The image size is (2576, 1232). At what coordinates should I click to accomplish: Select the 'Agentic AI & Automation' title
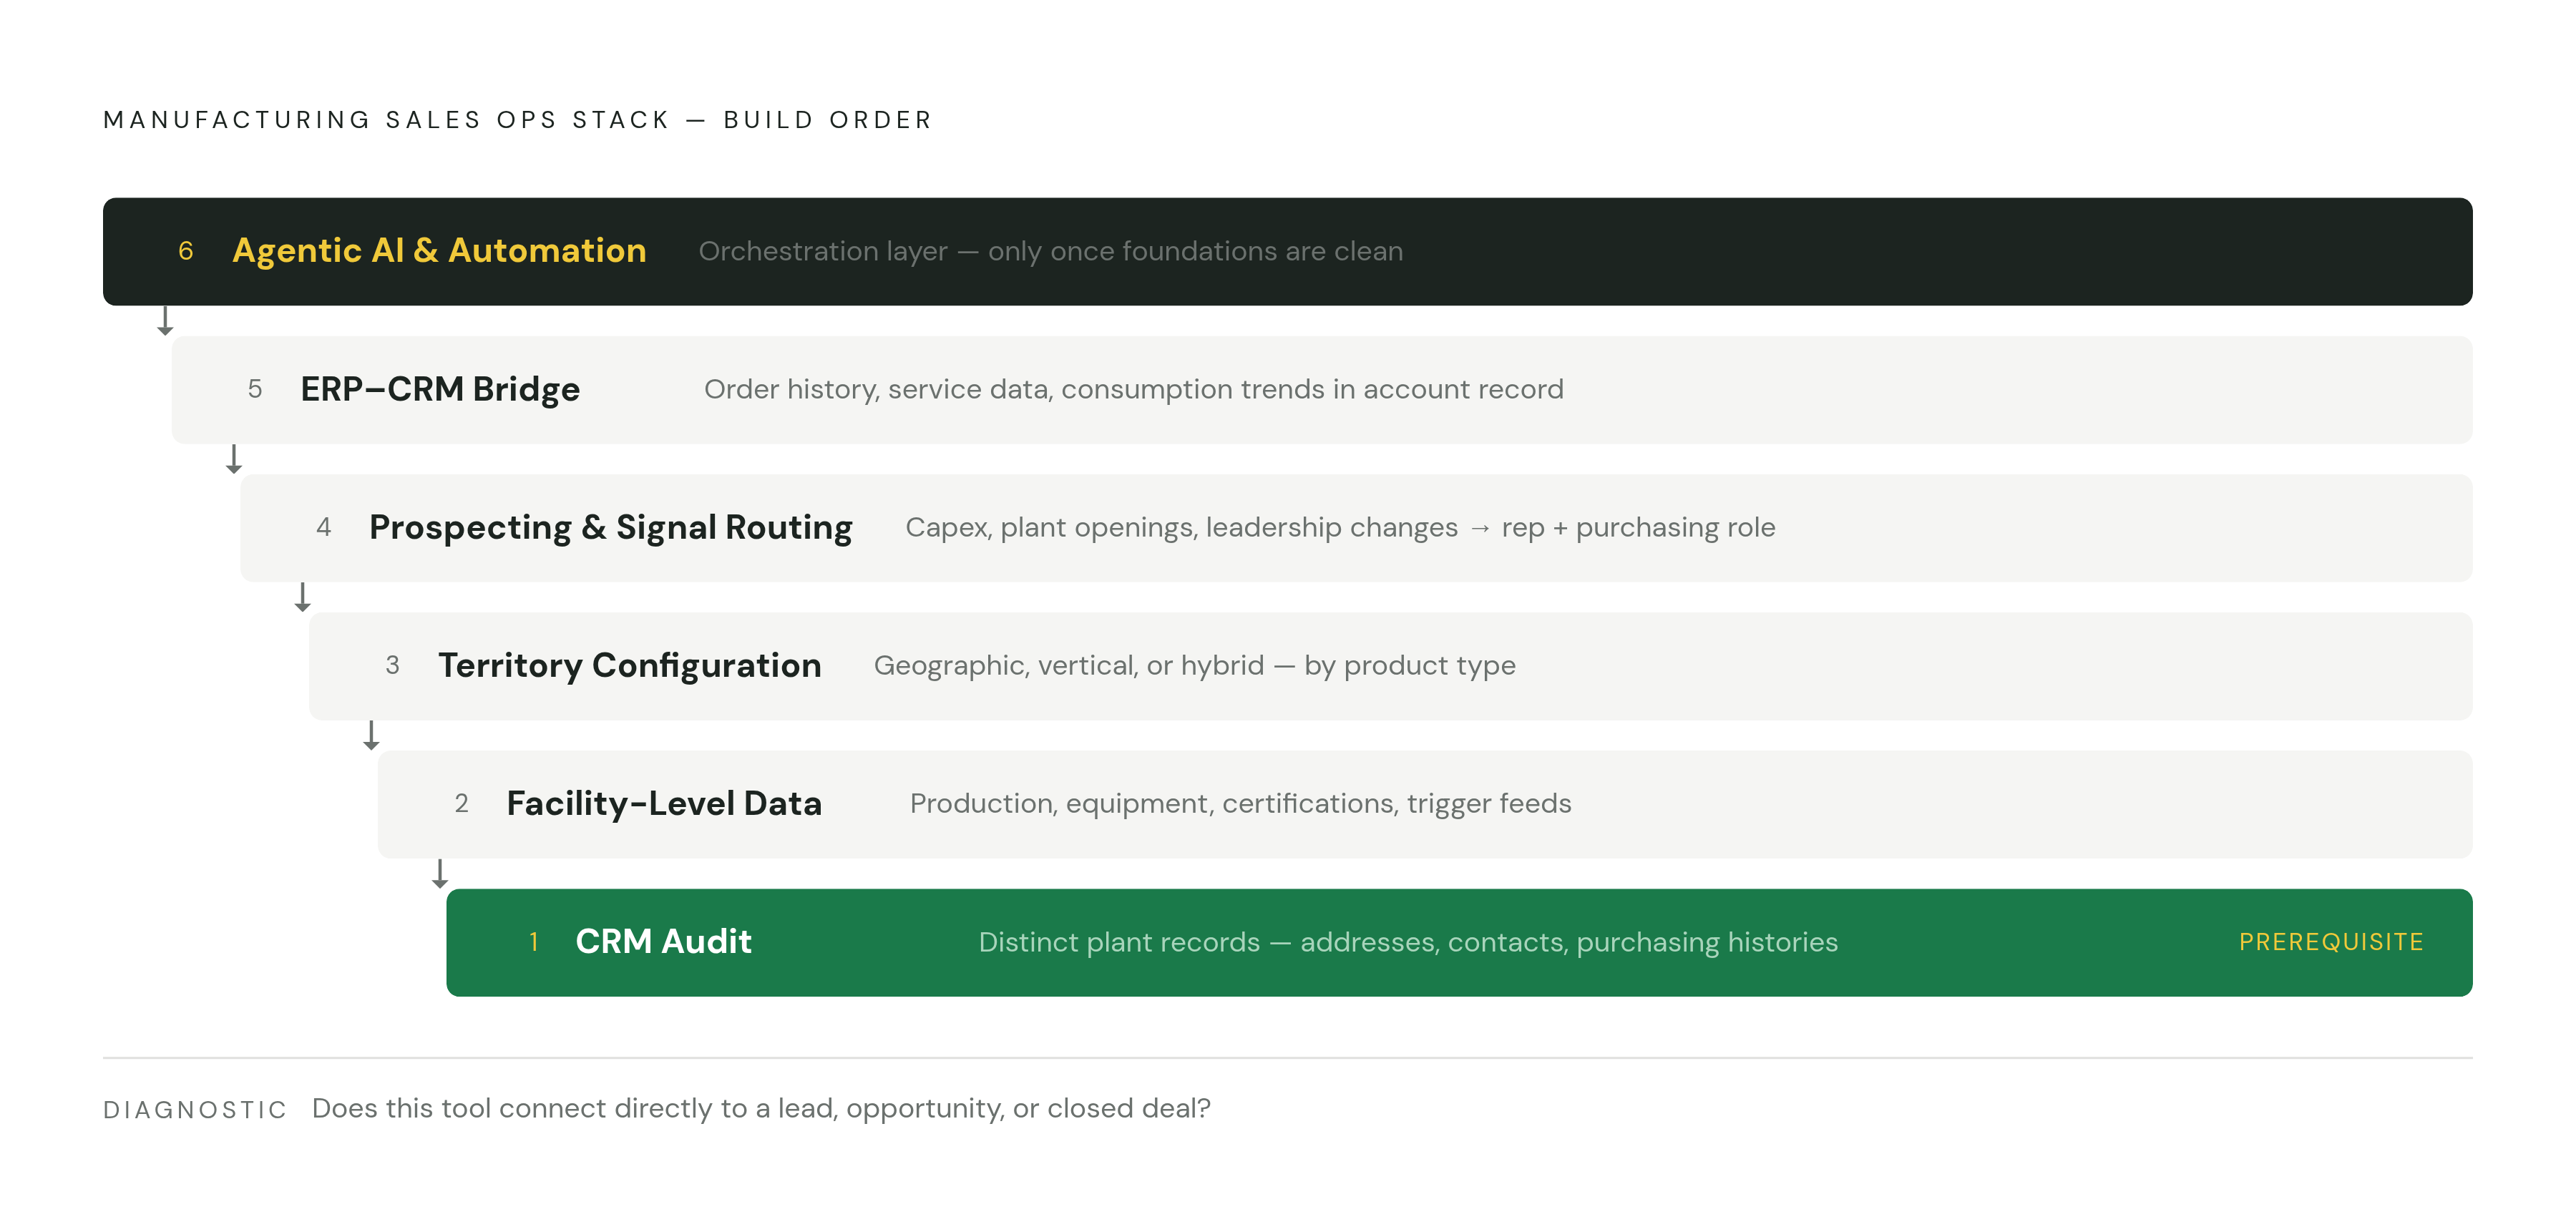pyautogui.click(x=439, y=250)
